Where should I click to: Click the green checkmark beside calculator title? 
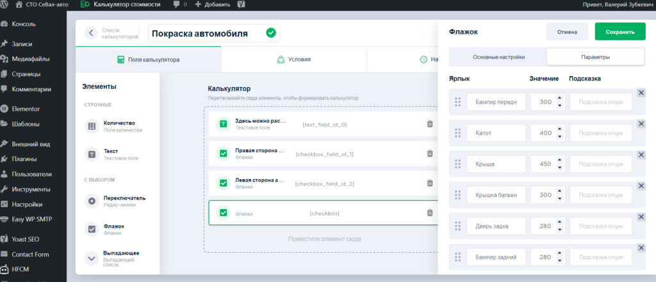click(271, 33)
